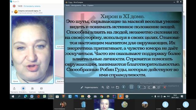Image resolution: width=196 pixels, height=110 pixels.
Task: Click the Пригласить share icon in Skype
Action: coord(14,88)
